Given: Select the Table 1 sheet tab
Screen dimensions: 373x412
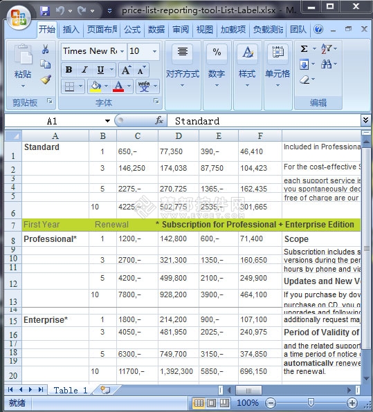Looking at the screenshot, I should 70,390.
